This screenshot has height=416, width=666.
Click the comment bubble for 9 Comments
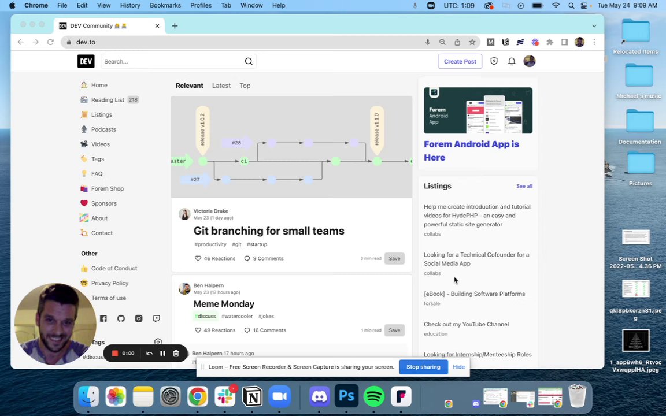[247, 258]
